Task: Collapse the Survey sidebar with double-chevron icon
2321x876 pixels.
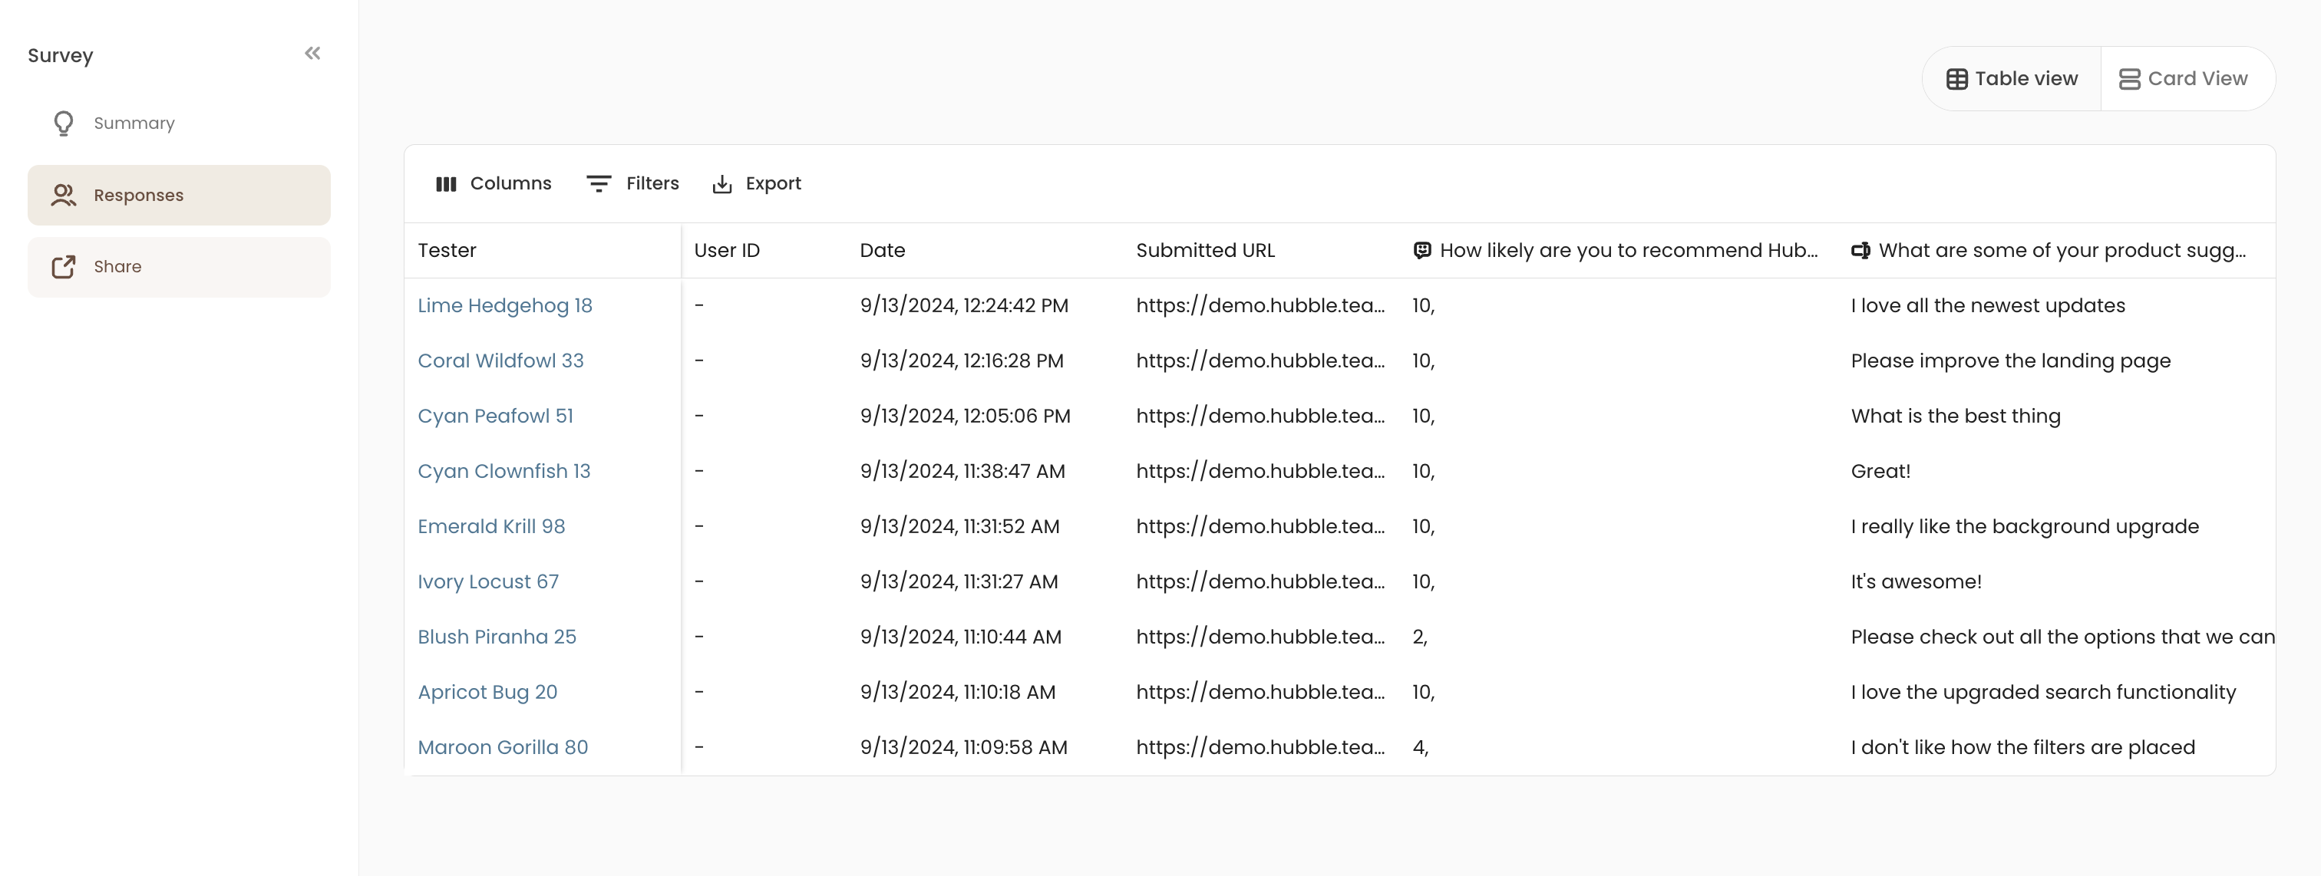Action: tap(312, 53)
